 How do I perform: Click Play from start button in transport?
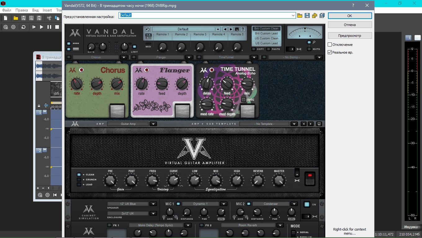click(x=34, y=27)
